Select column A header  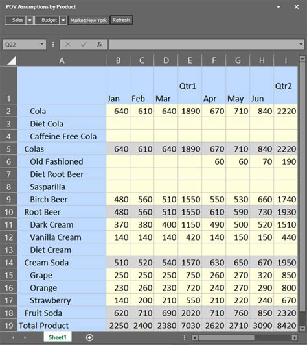pos(62,60)
